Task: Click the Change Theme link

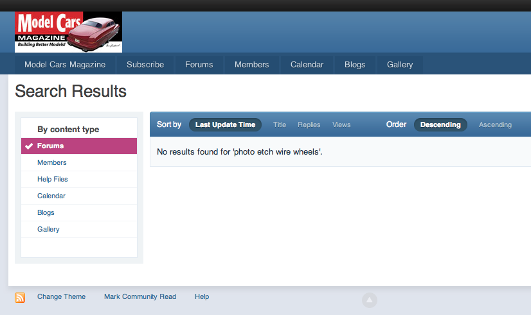Action: [x=61, y=296]
